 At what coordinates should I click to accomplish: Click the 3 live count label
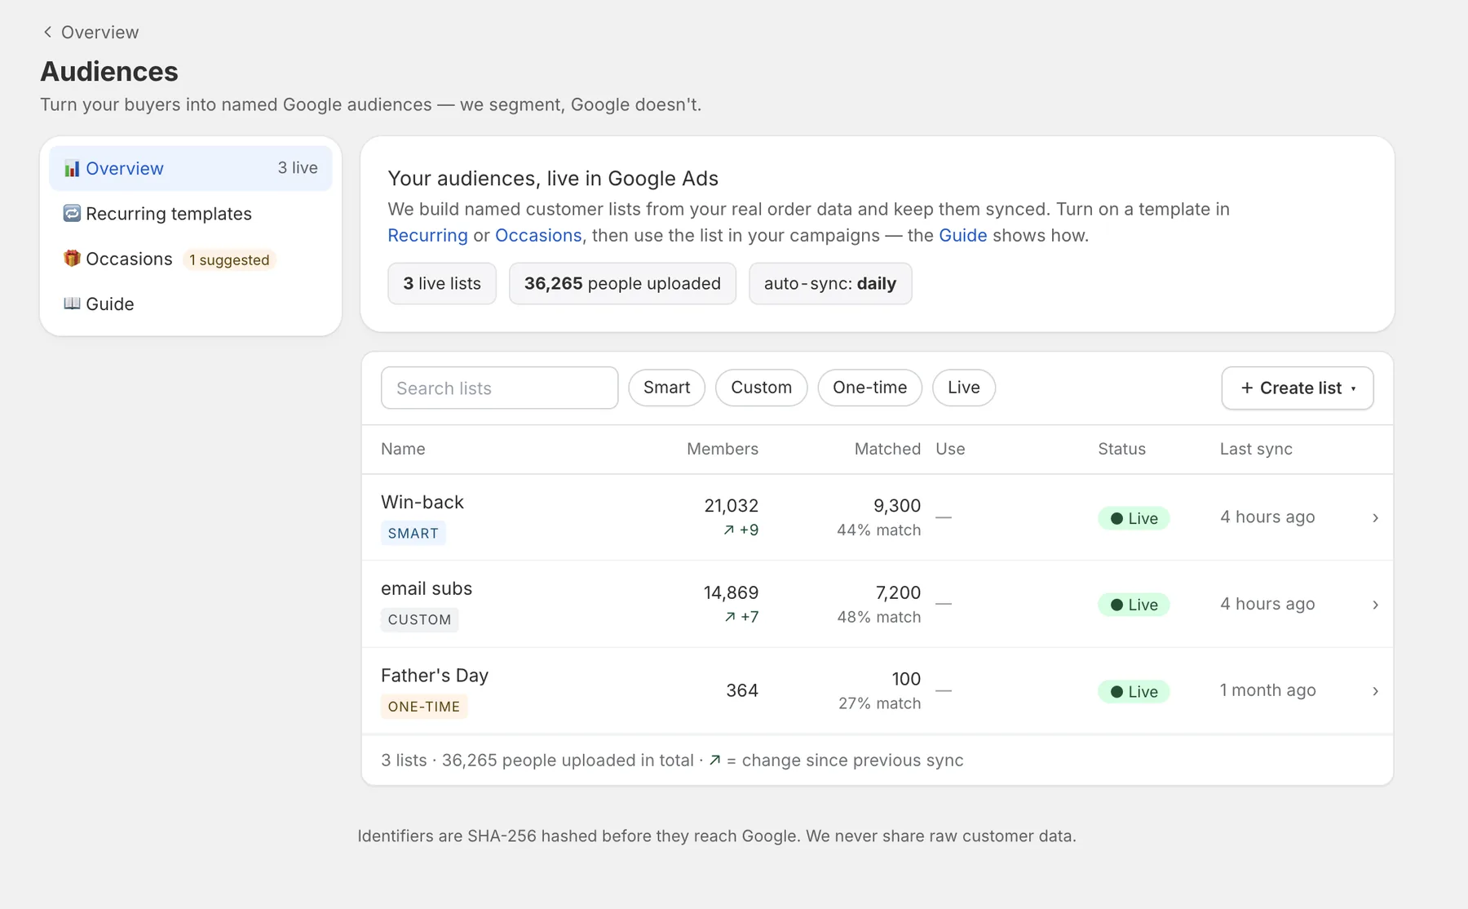point(298,168)
